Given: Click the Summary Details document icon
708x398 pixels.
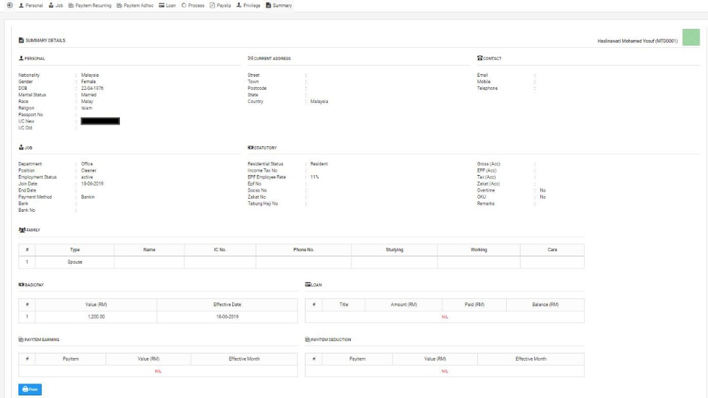Looking at the screenshot, I should (x=21, y=40).
